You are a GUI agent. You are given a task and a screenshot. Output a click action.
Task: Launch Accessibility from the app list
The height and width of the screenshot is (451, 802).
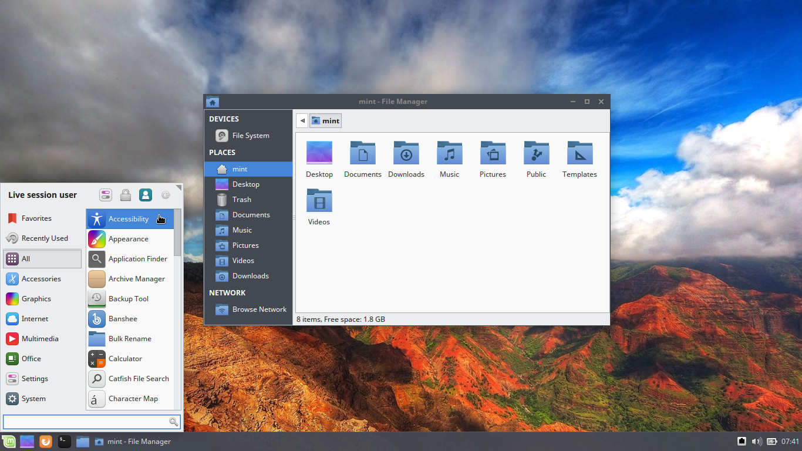click(130, 219)
